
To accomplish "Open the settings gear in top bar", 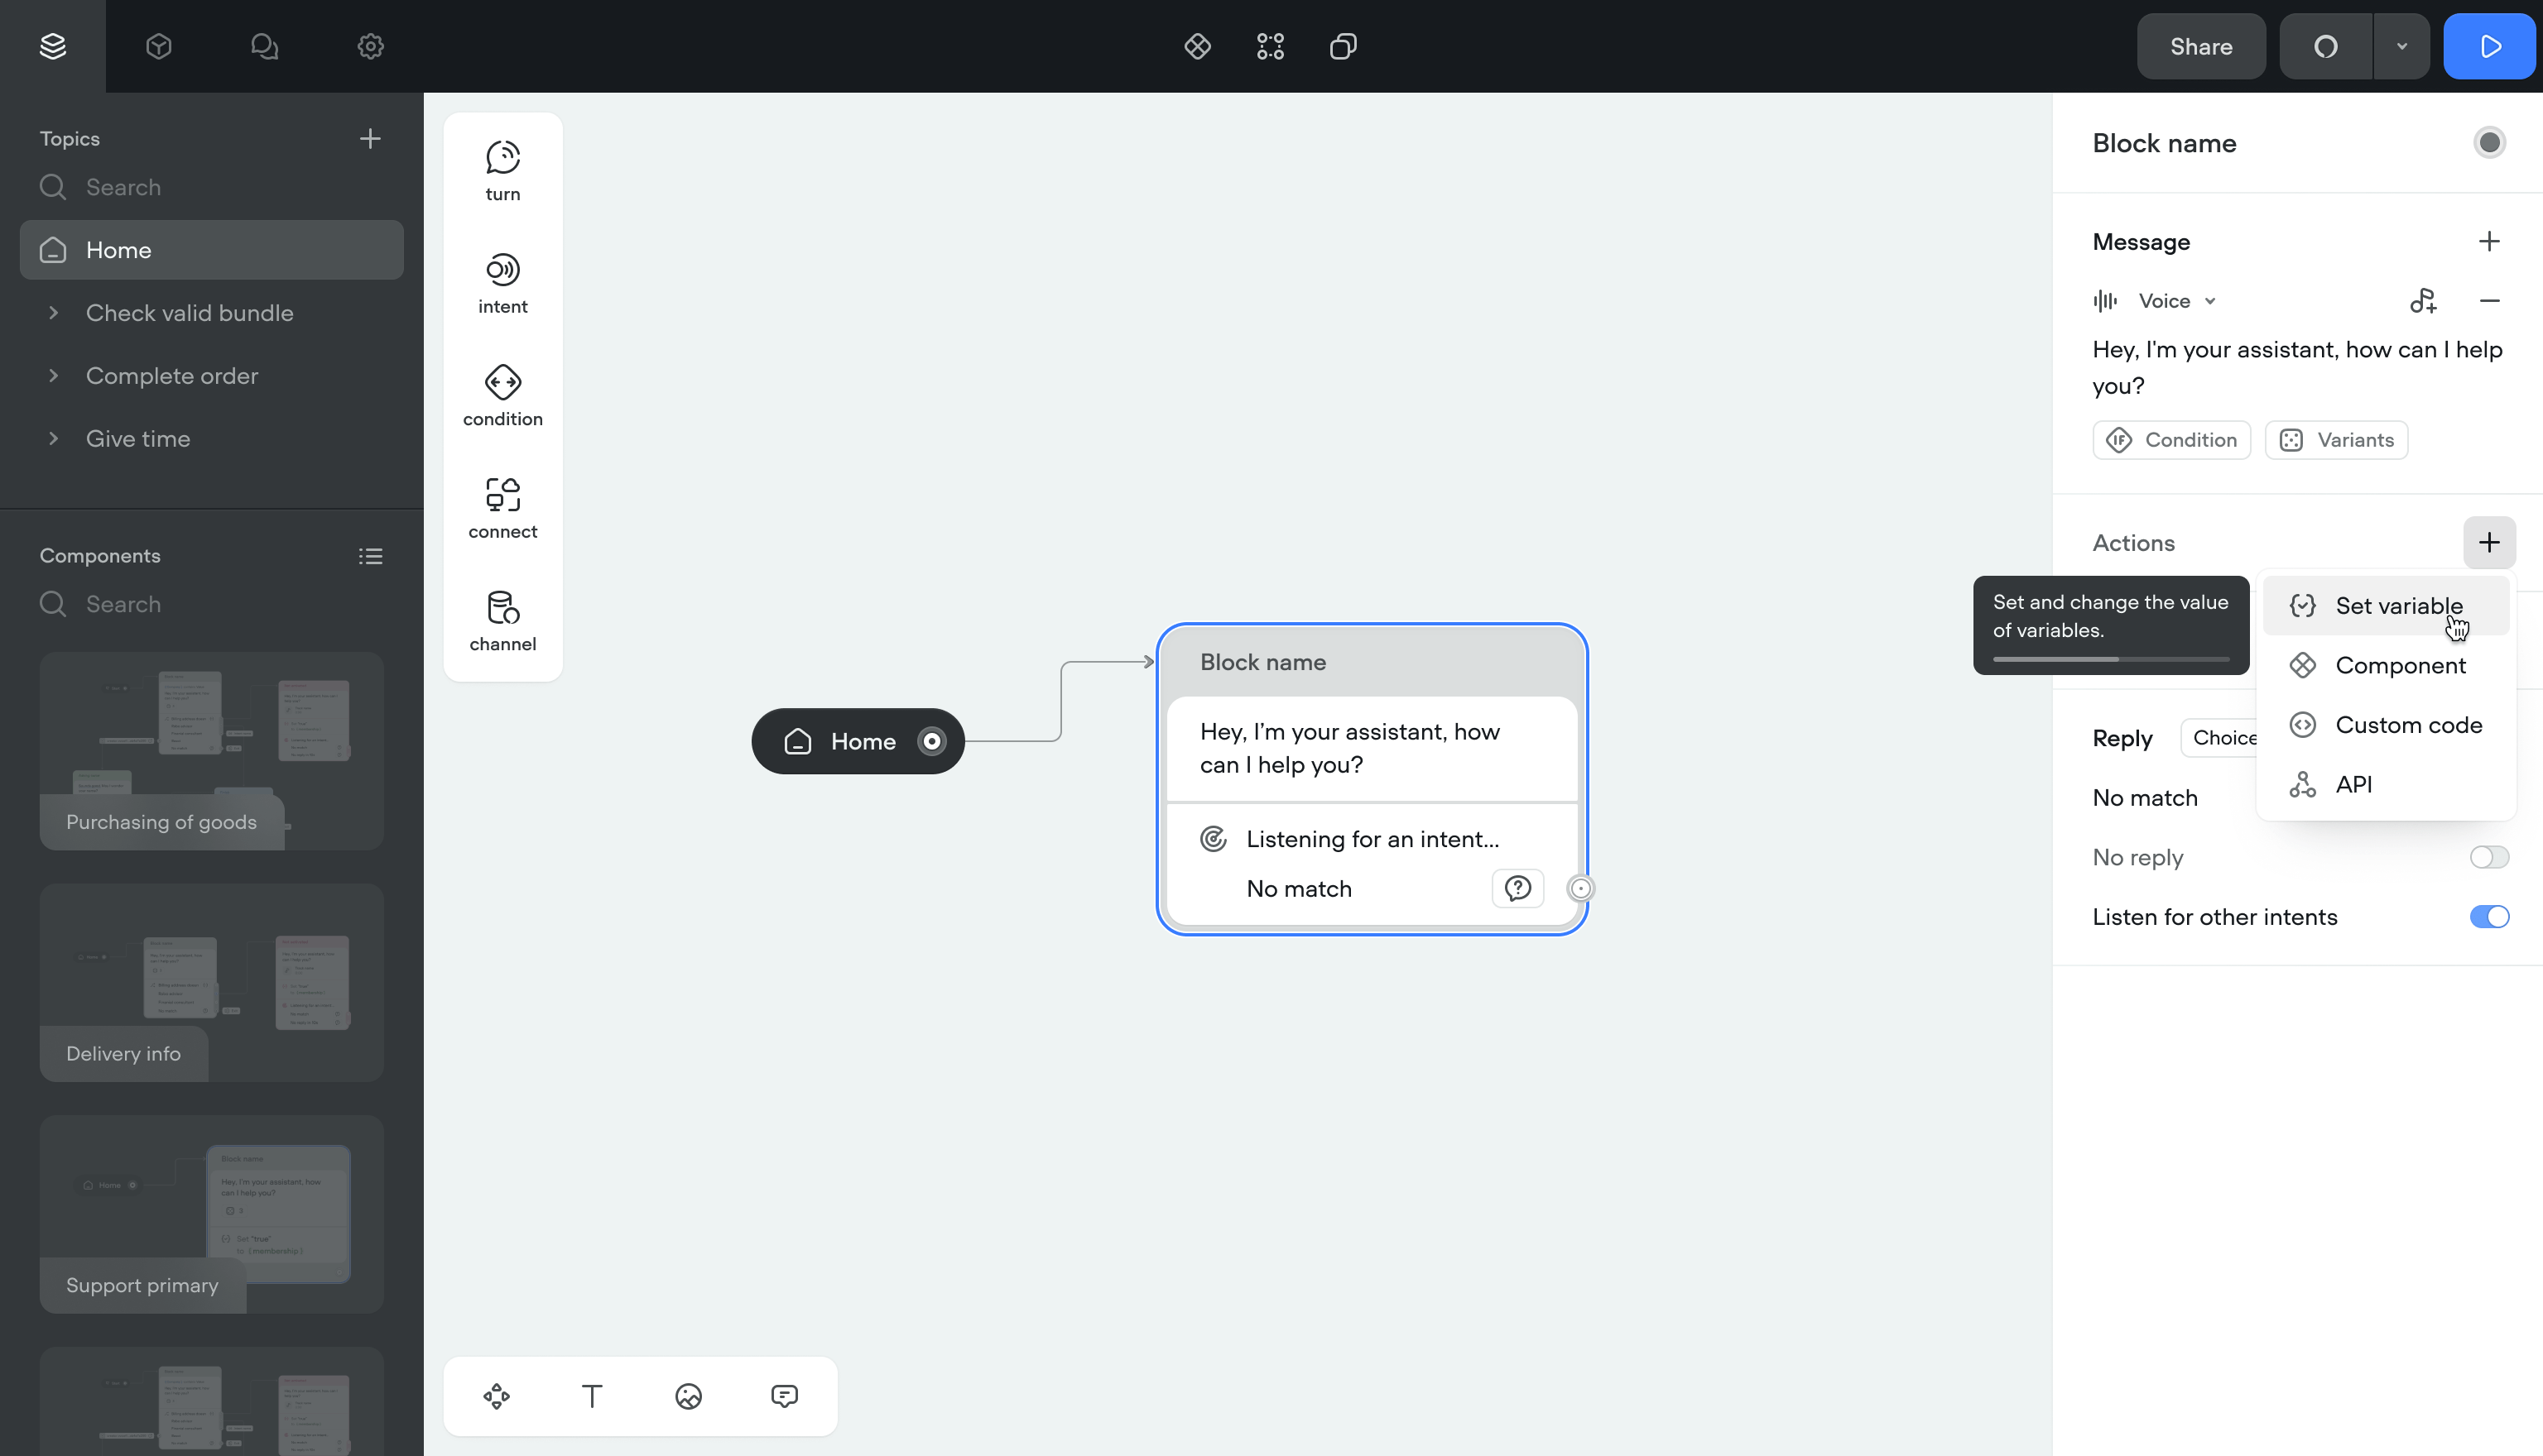I will (370, 47).
